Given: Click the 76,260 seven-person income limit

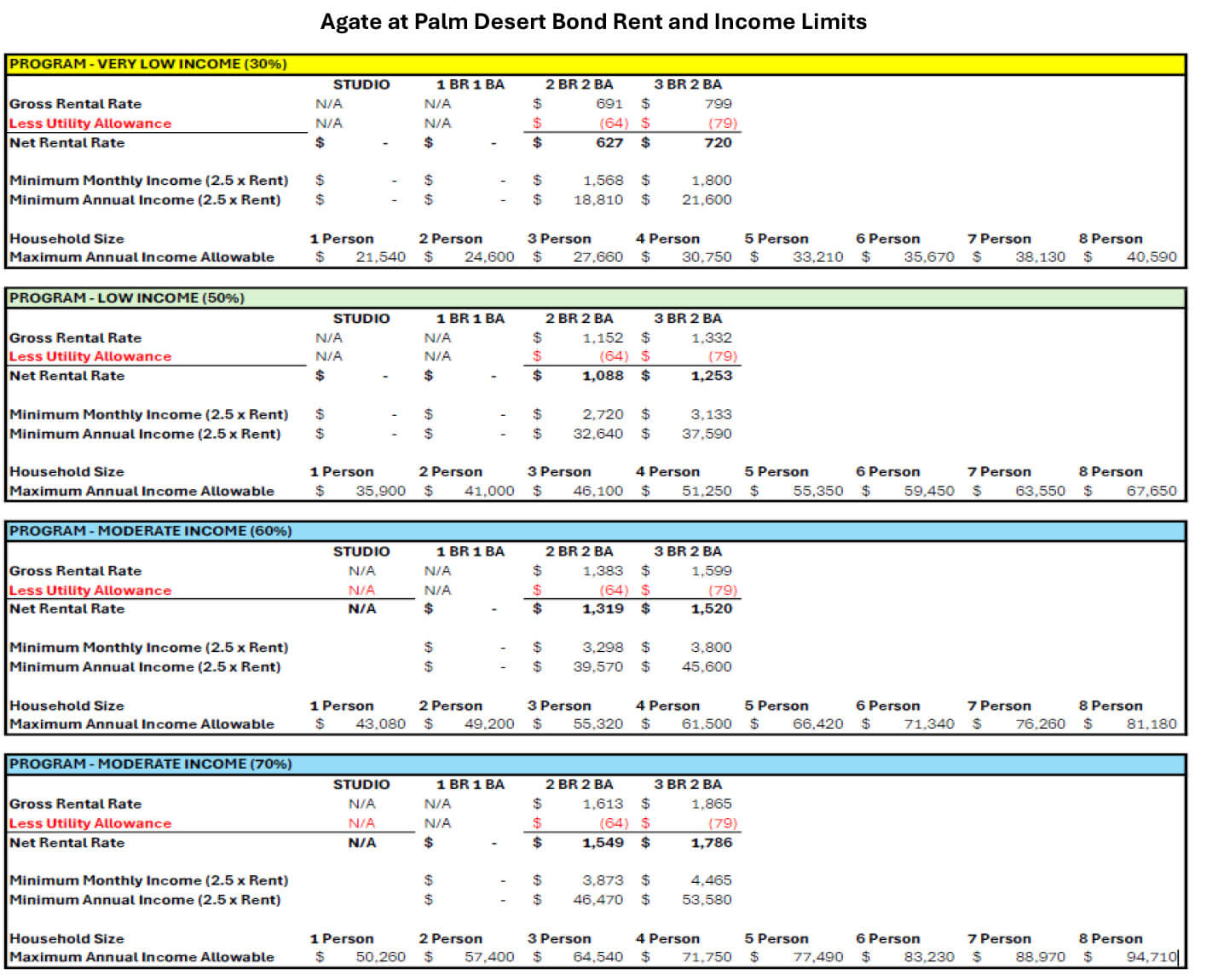Looking at the screenshot, I should 1040,724.
